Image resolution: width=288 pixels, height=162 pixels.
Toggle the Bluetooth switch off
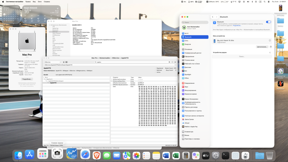coord(268,22)
